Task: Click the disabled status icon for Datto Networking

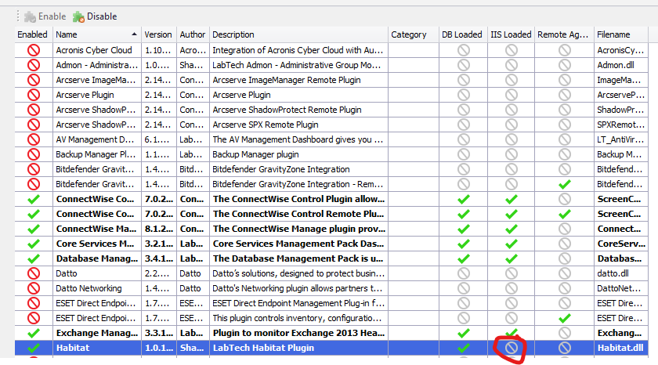Action: tap(33, 288)
